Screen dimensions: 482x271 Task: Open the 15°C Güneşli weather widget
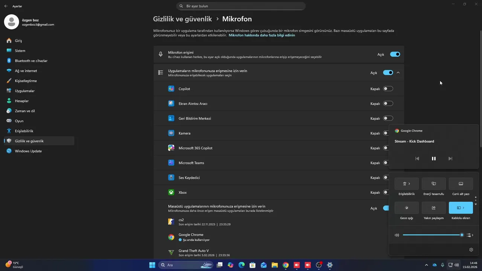15,265
